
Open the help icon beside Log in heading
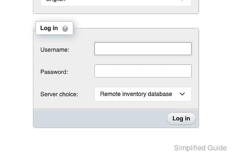[x=65, y=28]
